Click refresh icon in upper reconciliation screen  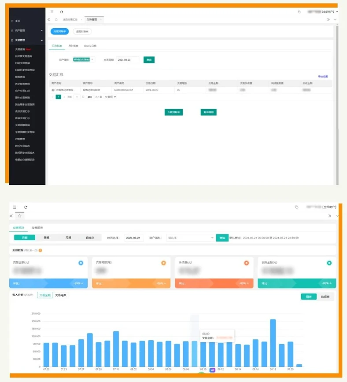coord(62,12)
